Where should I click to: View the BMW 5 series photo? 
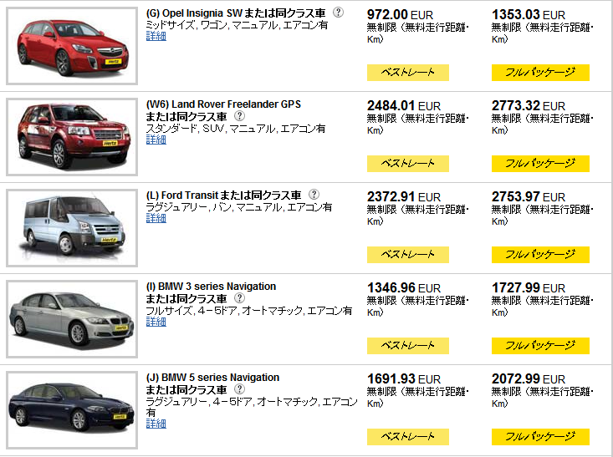click(72, 410)
